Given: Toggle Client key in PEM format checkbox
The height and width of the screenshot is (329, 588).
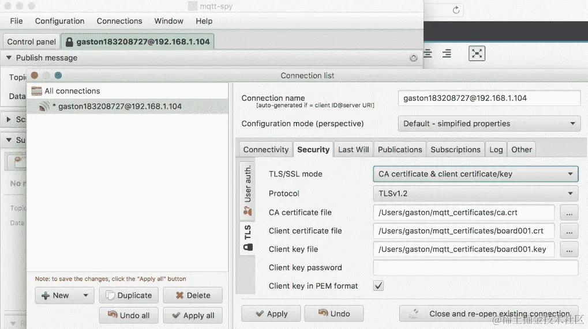Looking at the screenshot, I should [x=379, y=286].
